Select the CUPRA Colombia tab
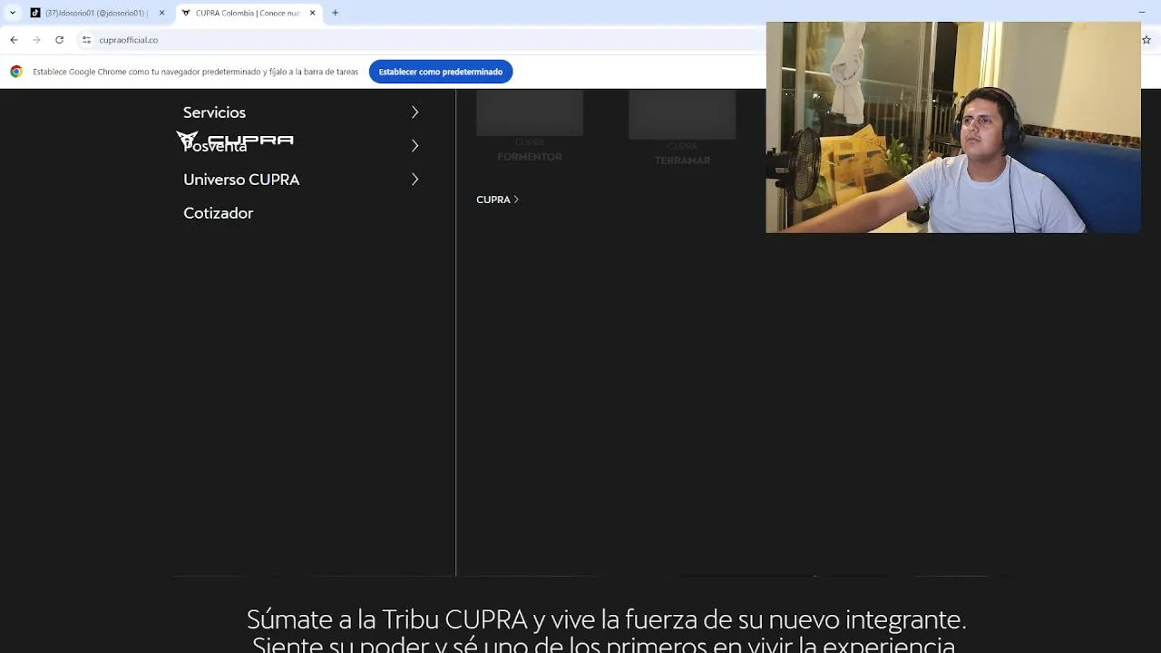Screen dimensions: 1161x653 point(247,13)
